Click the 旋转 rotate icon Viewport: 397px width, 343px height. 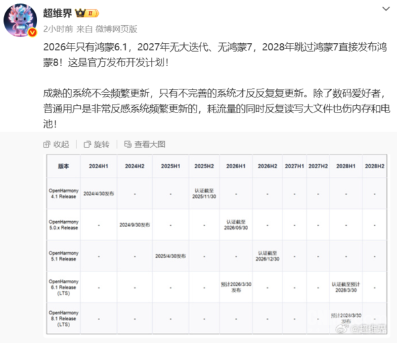[87, 144]
